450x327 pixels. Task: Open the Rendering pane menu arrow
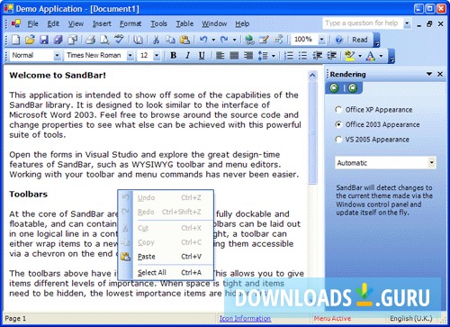(x=429, y=74)
